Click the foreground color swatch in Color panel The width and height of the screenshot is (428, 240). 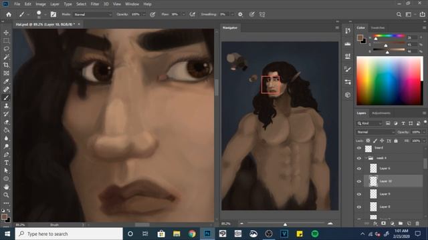[360, 37]
